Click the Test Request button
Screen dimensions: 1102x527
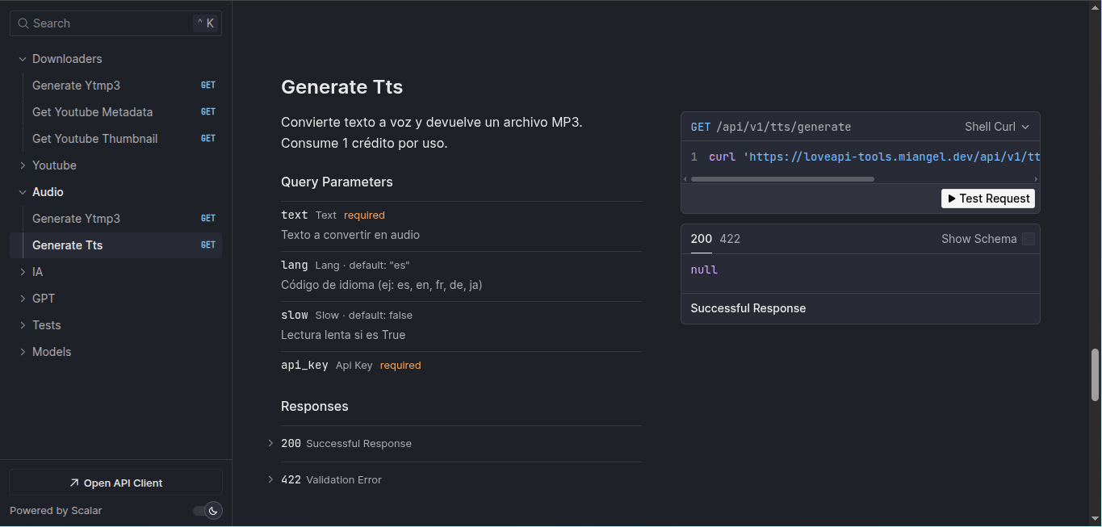(x=987, y=198)
